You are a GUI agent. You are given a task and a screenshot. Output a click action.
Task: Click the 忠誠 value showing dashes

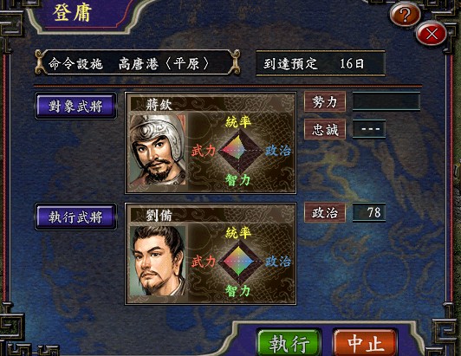tap(369, 129)
